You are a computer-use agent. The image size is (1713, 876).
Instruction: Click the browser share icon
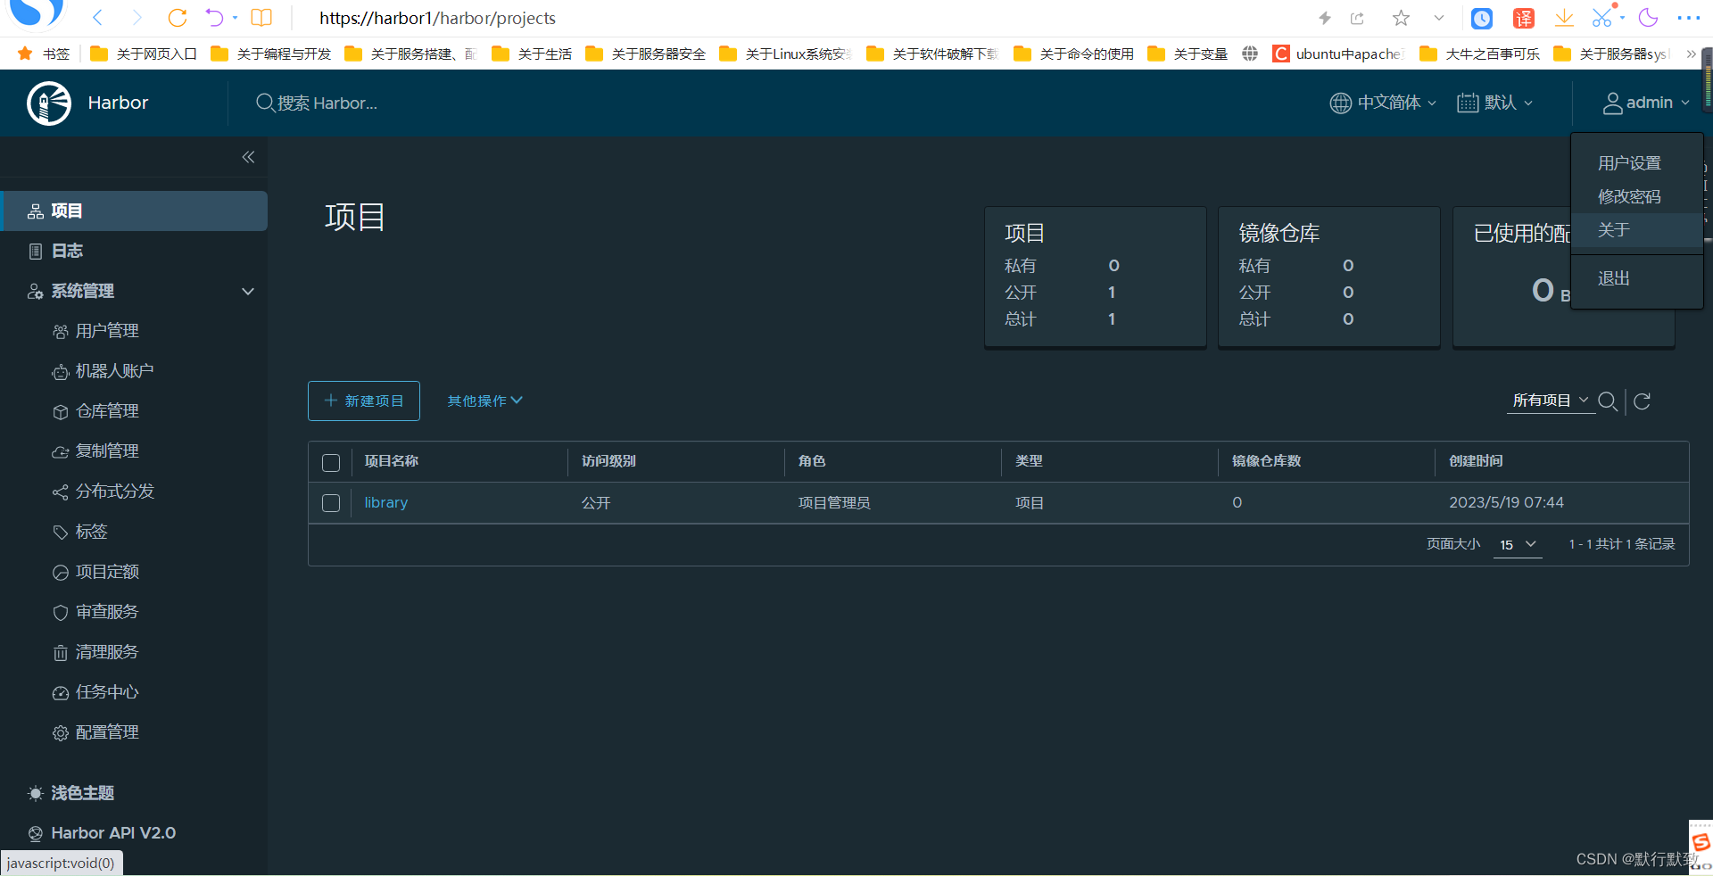[x=1358, y=18]
